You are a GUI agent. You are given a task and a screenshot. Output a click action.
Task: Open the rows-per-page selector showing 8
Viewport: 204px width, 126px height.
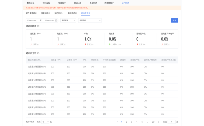pos(45,122)
